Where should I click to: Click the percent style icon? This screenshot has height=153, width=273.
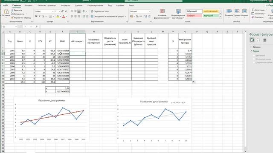click(137, 16)
